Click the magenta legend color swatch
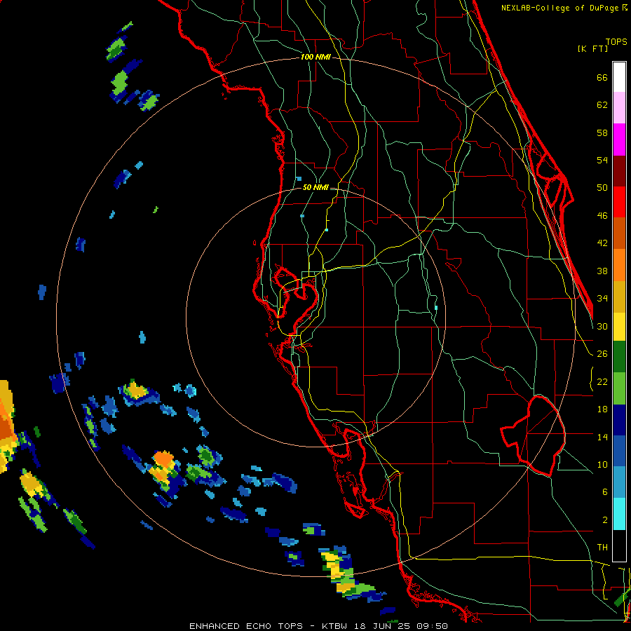Image resolution: width=631 pixels, height=631 pixels. click(619, 140)
